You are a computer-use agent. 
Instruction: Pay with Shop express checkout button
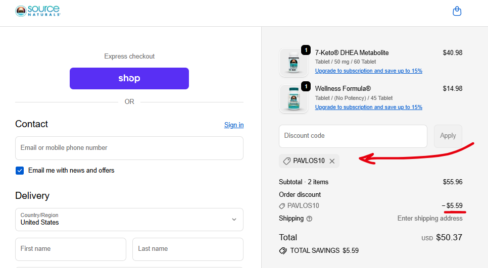pyautogui.click(x=129, y=78)
